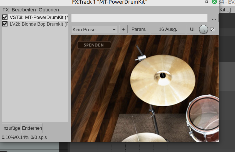Image resolution: width=235 pixels, height=152 pixels.
Task: Focus the empty comment field above presets
Action: point(139,18)
